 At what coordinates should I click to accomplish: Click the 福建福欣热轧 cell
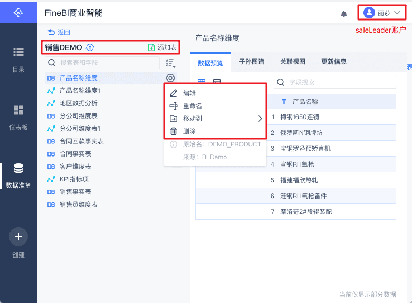click(337, 180)
